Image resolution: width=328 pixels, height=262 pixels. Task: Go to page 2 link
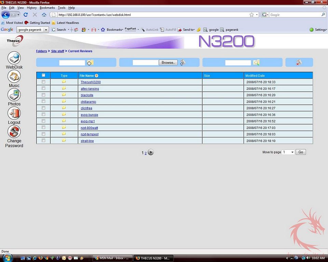[x=146, y=153]
